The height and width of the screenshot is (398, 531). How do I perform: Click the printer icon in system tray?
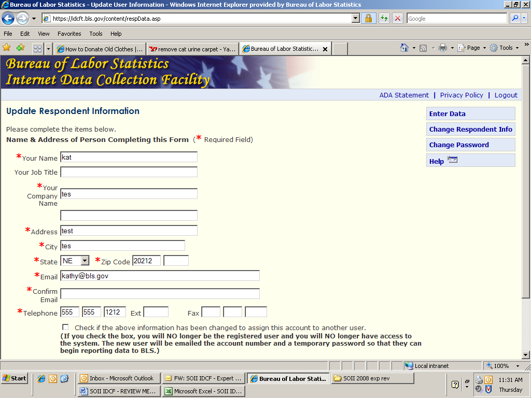tap(479, 379)
